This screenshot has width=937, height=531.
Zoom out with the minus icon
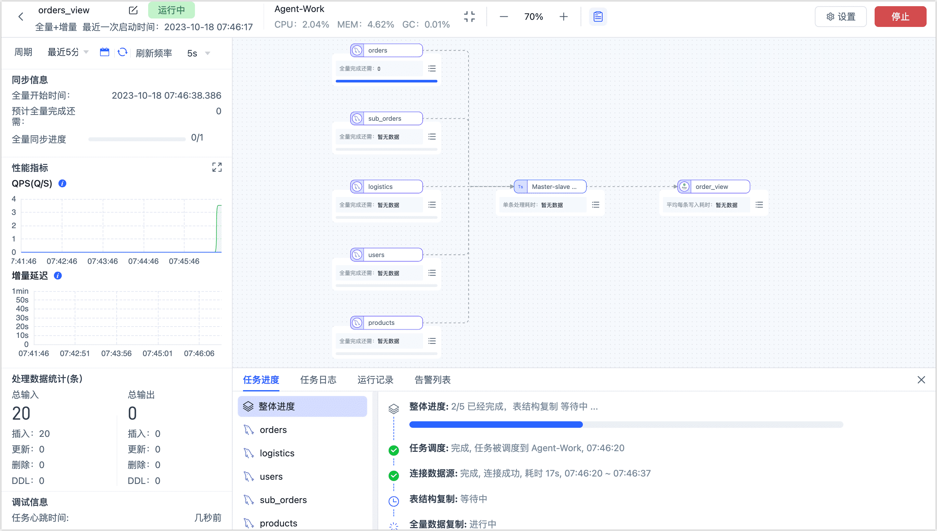pos(504,17)
